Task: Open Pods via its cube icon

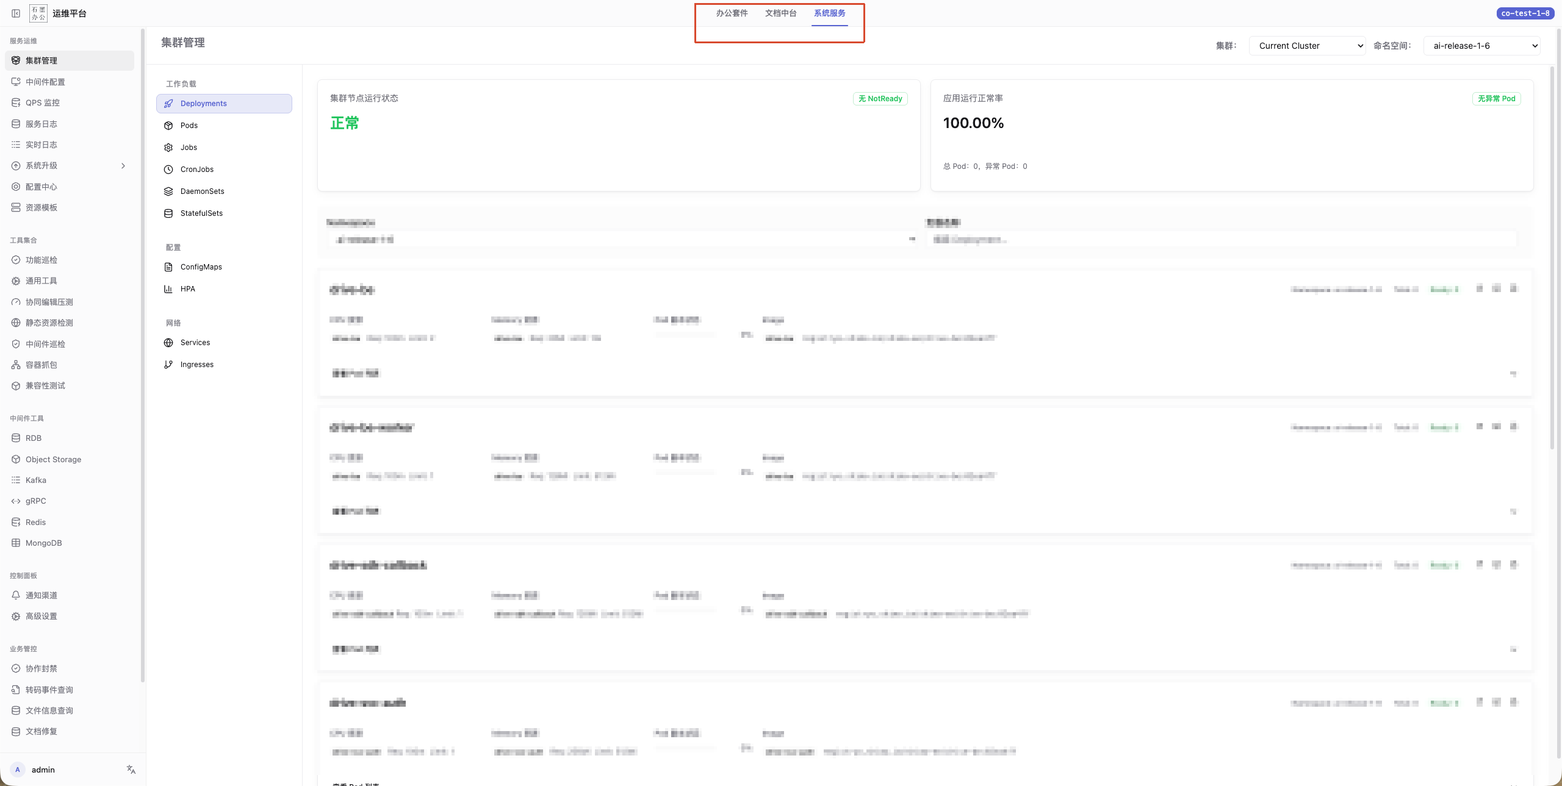Action: pos(168,126)
